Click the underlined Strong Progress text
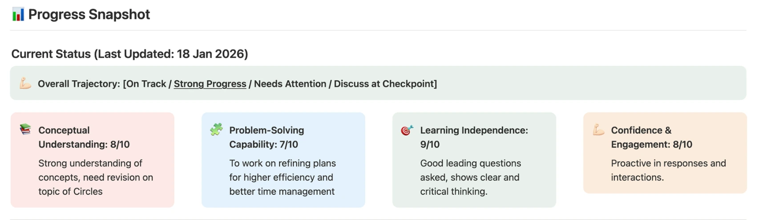This screenshot has width=763, height=220. point(210,84)
